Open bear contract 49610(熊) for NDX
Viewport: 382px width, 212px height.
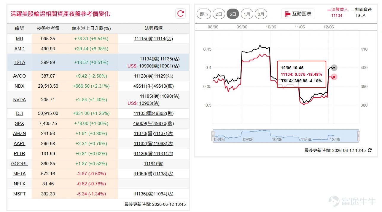point(164,86)
